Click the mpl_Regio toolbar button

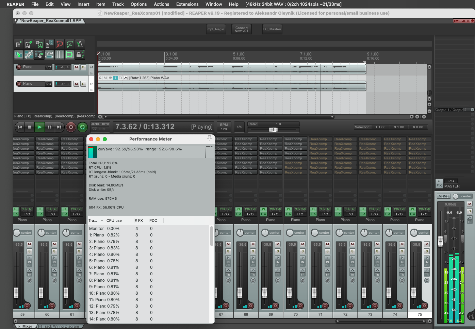[x=216, y=29]
